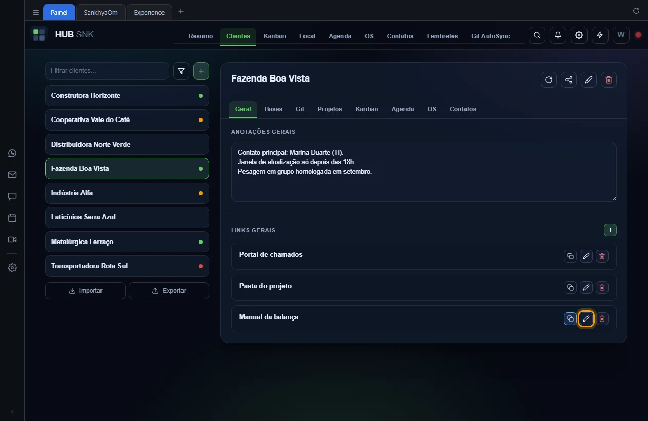Click the lightning bolt quick action

(600, 35)
